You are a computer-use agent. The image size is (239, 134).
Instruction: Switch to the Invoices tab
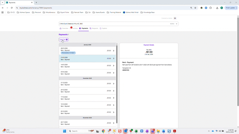coord(74,28)
